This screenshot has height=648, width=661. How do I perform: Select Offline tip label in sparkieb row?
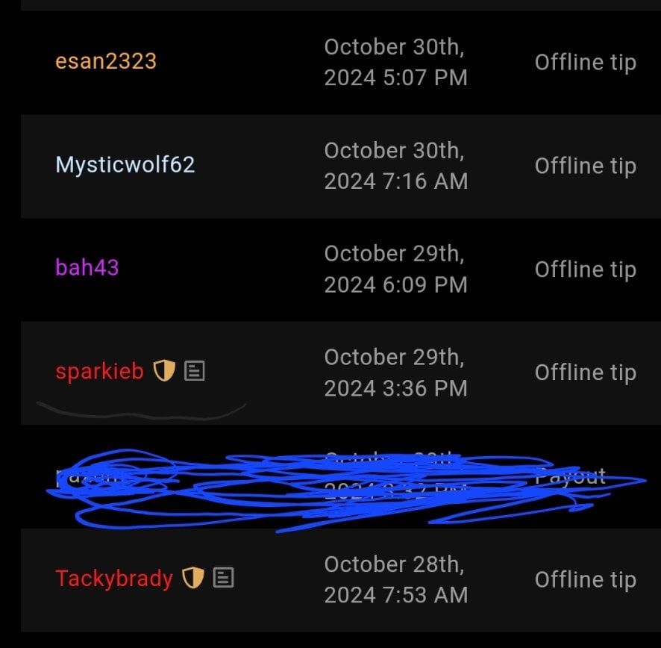click(586, 373)
